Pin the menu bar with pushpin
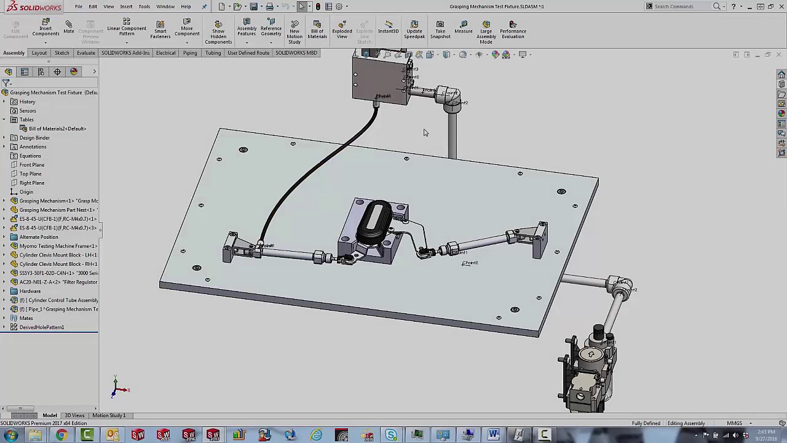Viewport: 787px width, 443px height. [x=205, y=6]
